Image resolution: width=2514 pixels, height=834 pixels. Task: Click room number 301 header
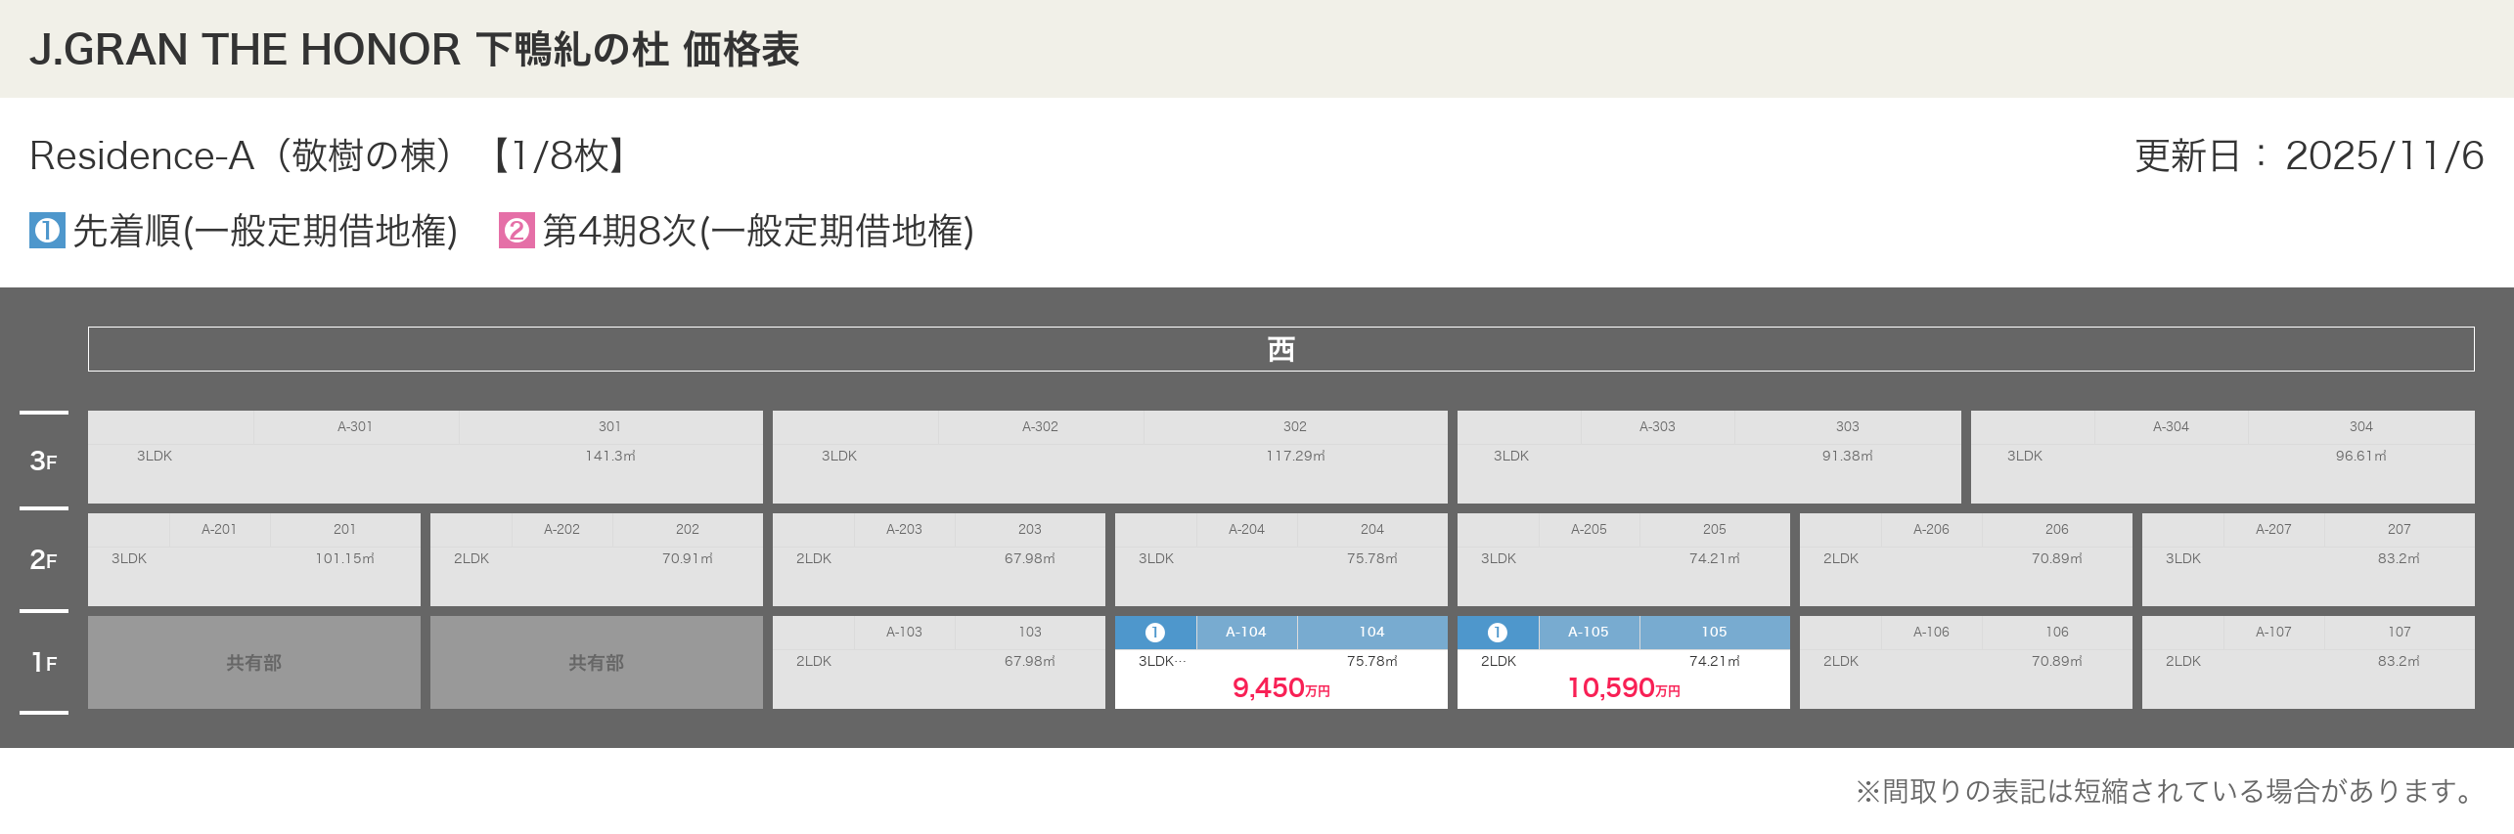(609, 426)
